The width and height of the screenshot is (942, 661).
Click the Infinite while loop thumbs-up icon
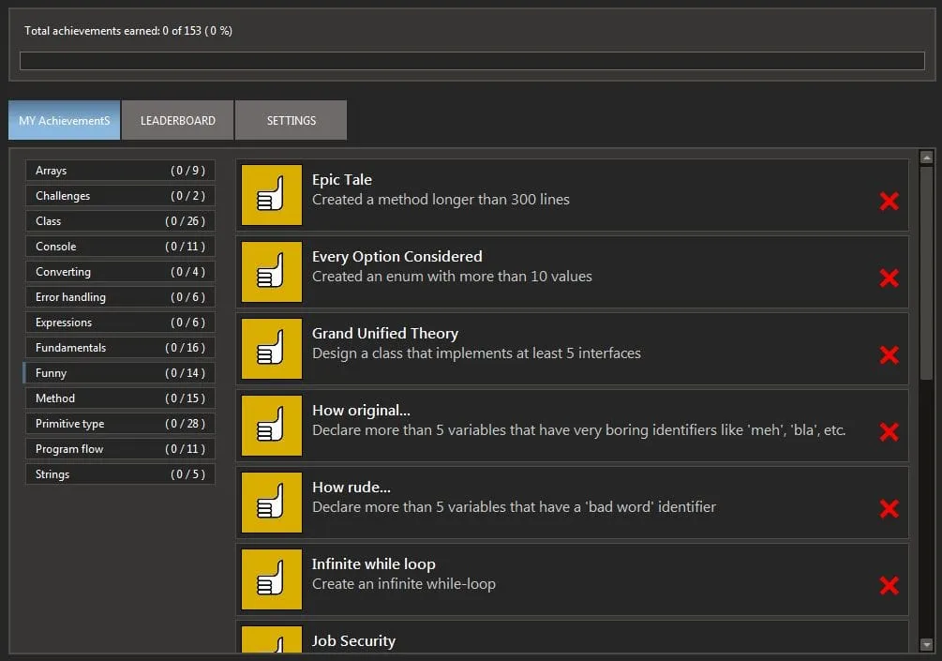point(272,579)
